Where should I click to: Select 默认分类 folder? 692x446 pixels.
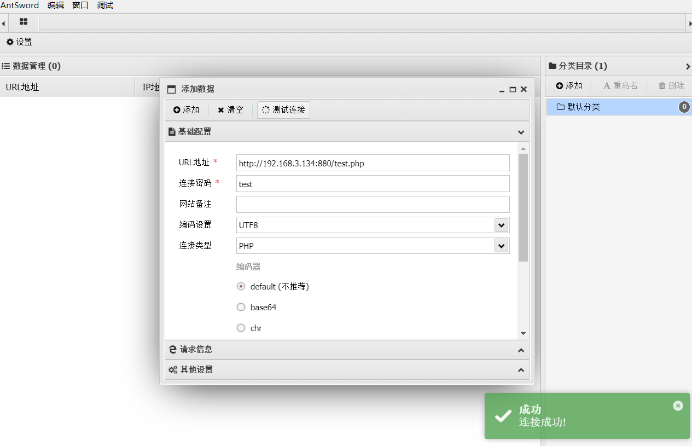619,107
